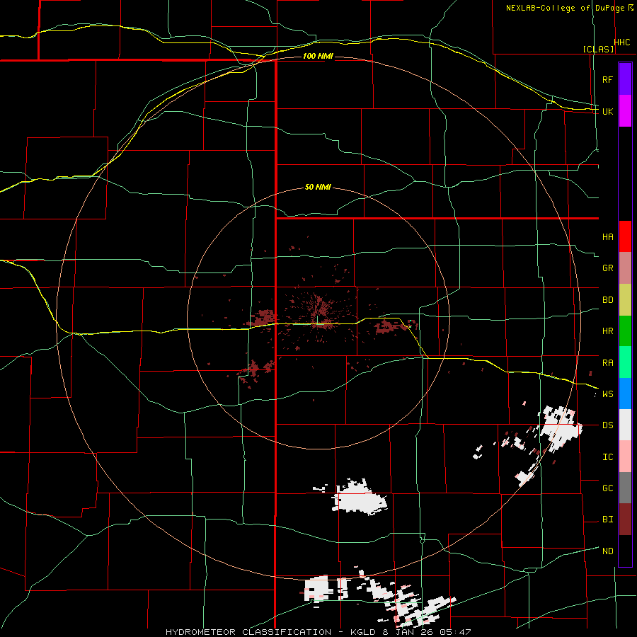Click the RF purple legend swatch
637x637 pixels.
(625, 79)
